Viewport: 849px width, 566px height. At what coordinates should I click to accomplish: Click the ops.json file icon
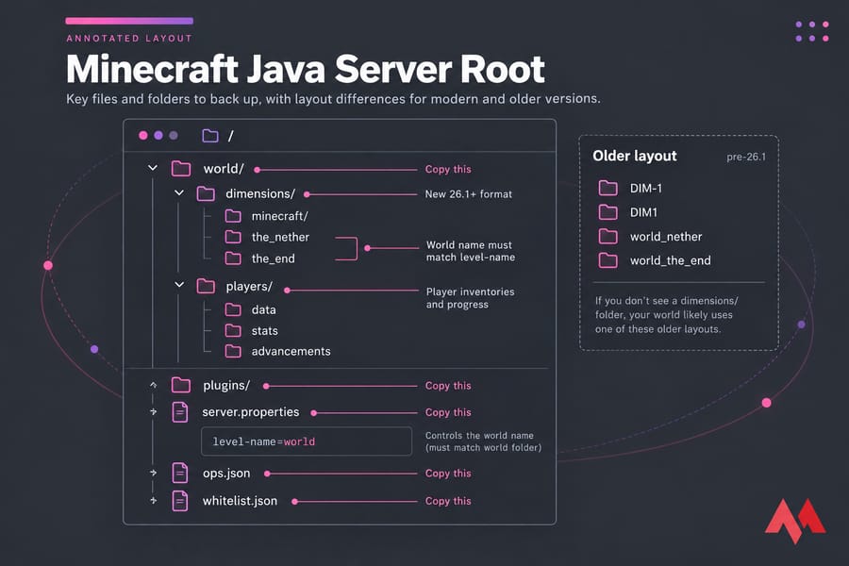(180, 473)
